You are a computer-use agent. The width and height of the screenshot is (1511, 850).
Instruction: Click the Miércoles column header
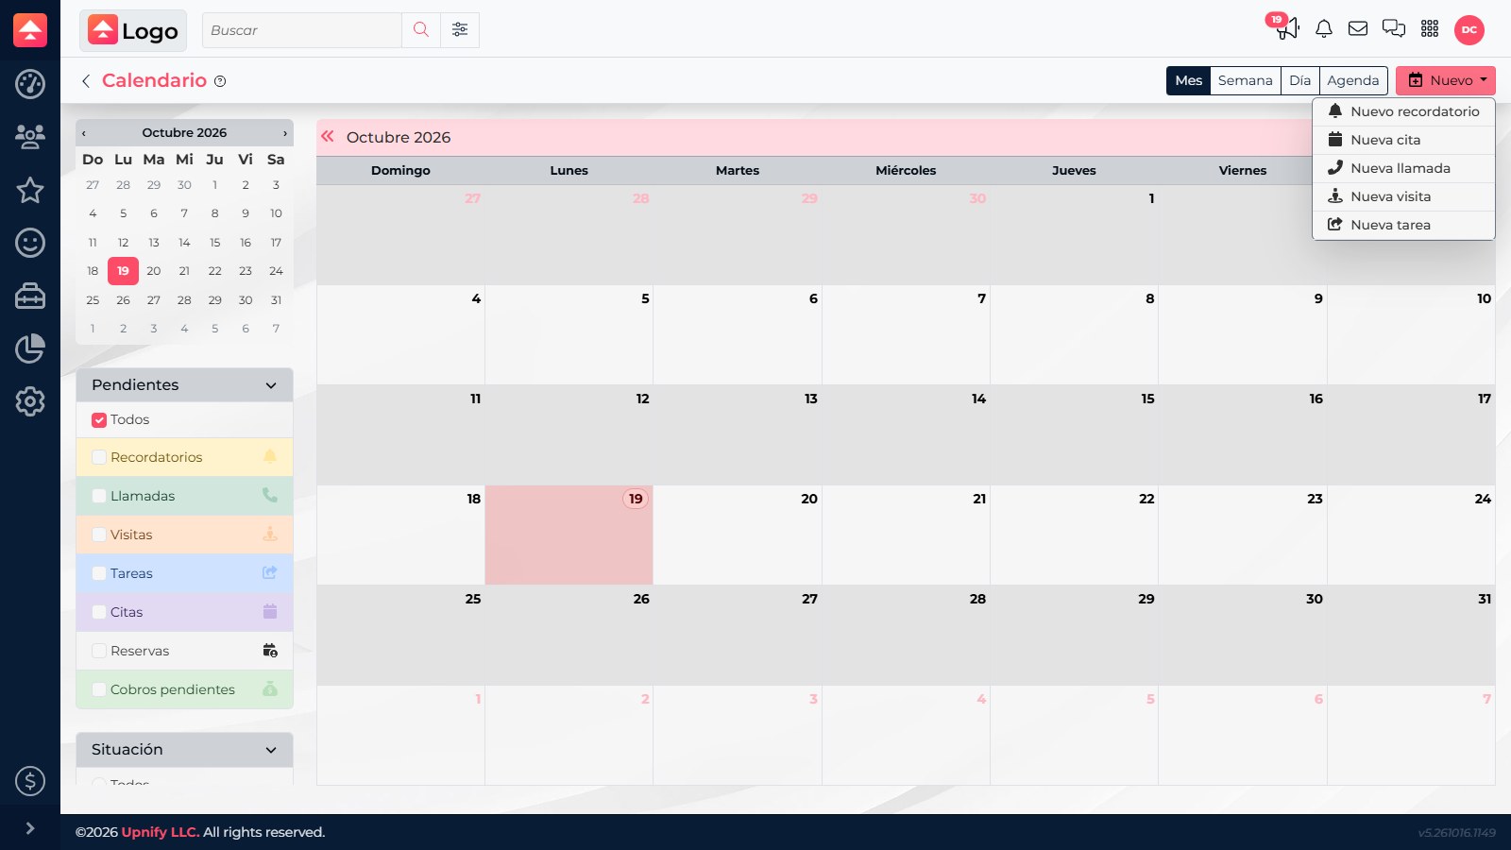[x=906, y=171]
